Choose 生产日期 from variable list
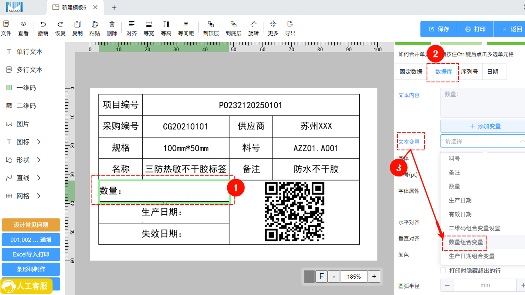Screen dimensions: 525x295 coord(483,200)
